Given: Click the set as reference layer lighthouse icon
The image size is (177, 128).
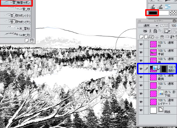Looking at the screenshot, I should pos(150,31).
